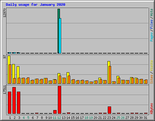Click the yellow Sites bar for day 25

117,80
